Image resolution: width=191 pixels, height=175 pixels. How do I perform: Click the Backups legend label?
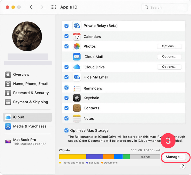pos(94,163)
